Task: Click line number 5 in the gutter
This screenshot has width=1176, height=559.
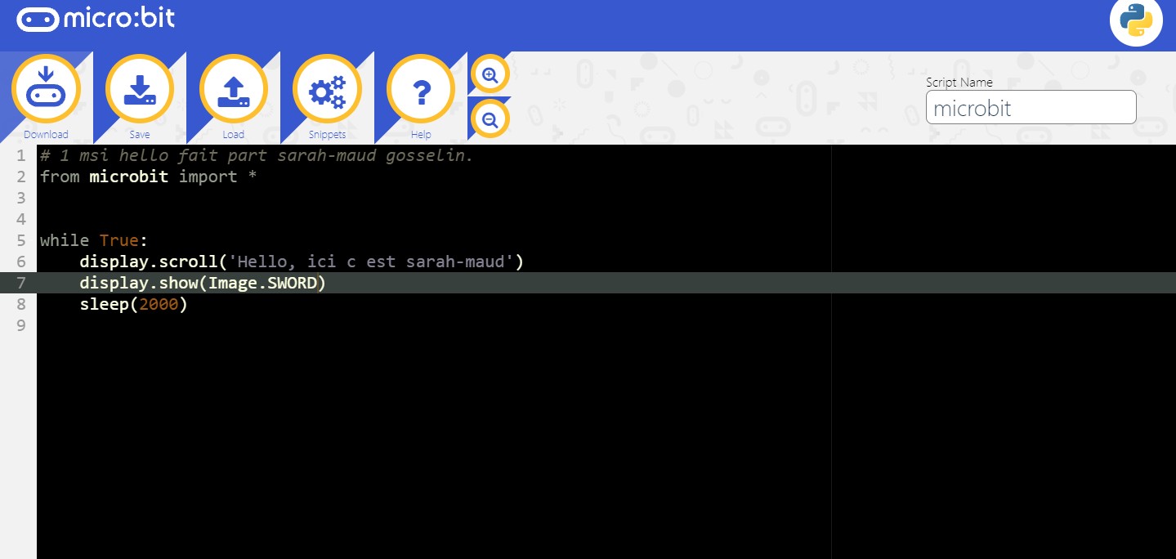Action: (x=20, y=240)
